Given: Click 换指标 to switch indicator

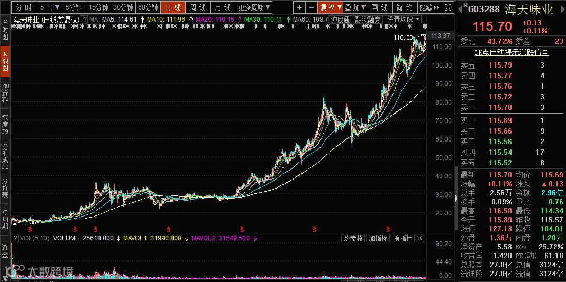Looking at the screenshot, I should 403,238.
